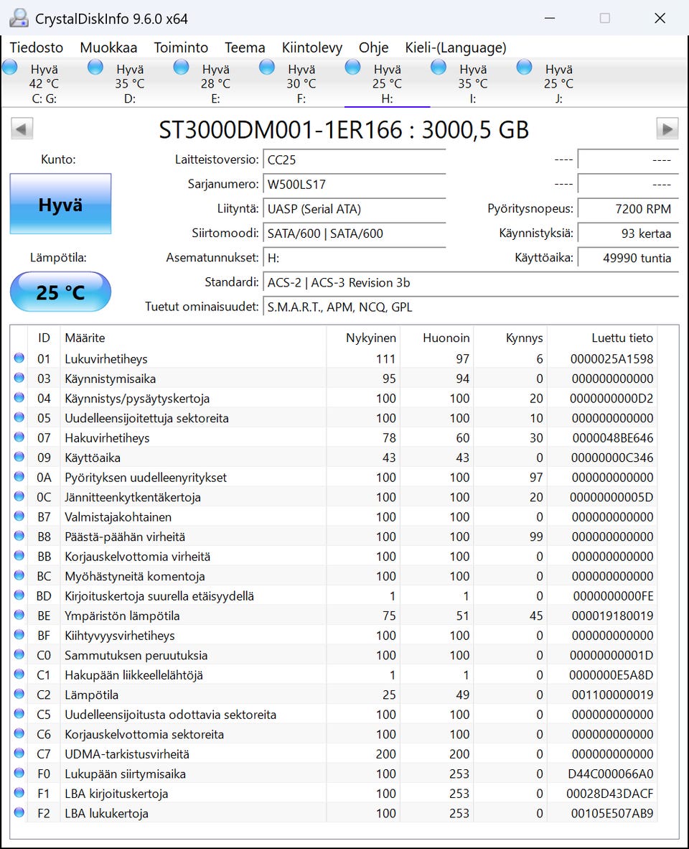Click status icon of UDMA-tarkistusvirheitä row
Image resolution: width=689 pixels, height=849 pixels.
click(x=19, y=753)
